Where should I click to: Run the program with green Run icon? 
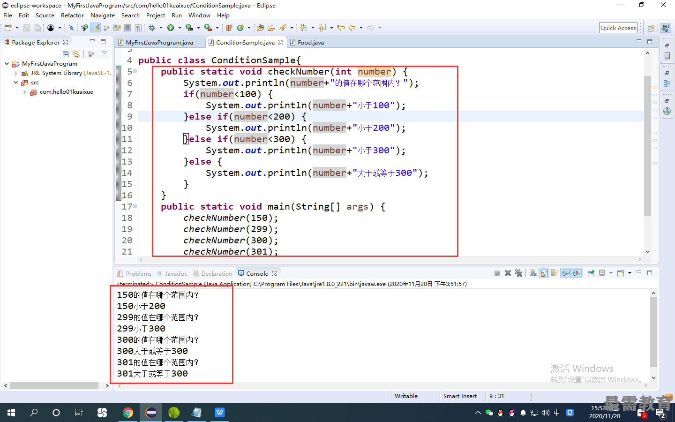click(x=170, y=28)
